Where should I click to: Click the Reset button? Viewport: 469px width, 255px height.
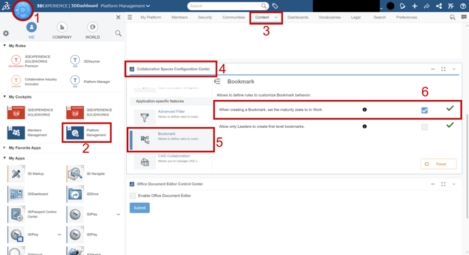pyautogui.click(x=438, y=164)
